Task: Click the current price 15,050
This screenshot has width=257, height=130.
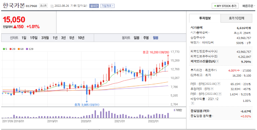Action: click(x=14, y=20)
